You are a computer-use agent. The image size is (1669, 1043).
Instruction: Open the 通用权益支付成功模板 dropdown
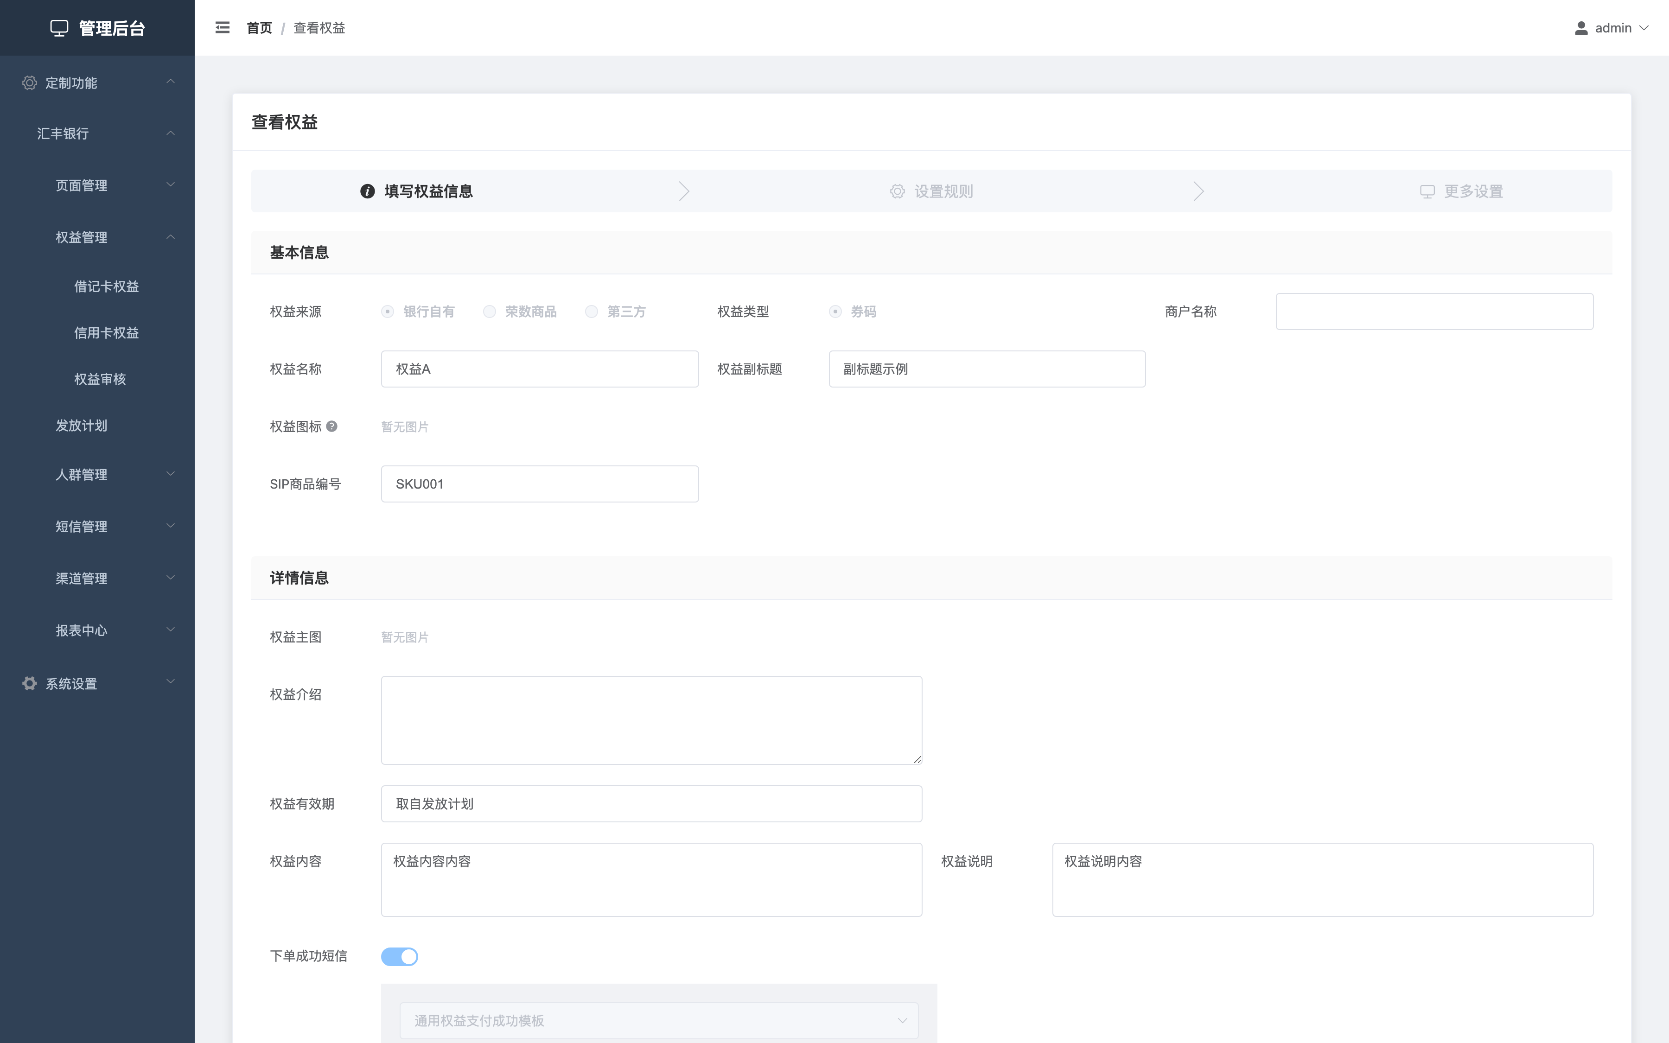click(x=659, y=1020)
